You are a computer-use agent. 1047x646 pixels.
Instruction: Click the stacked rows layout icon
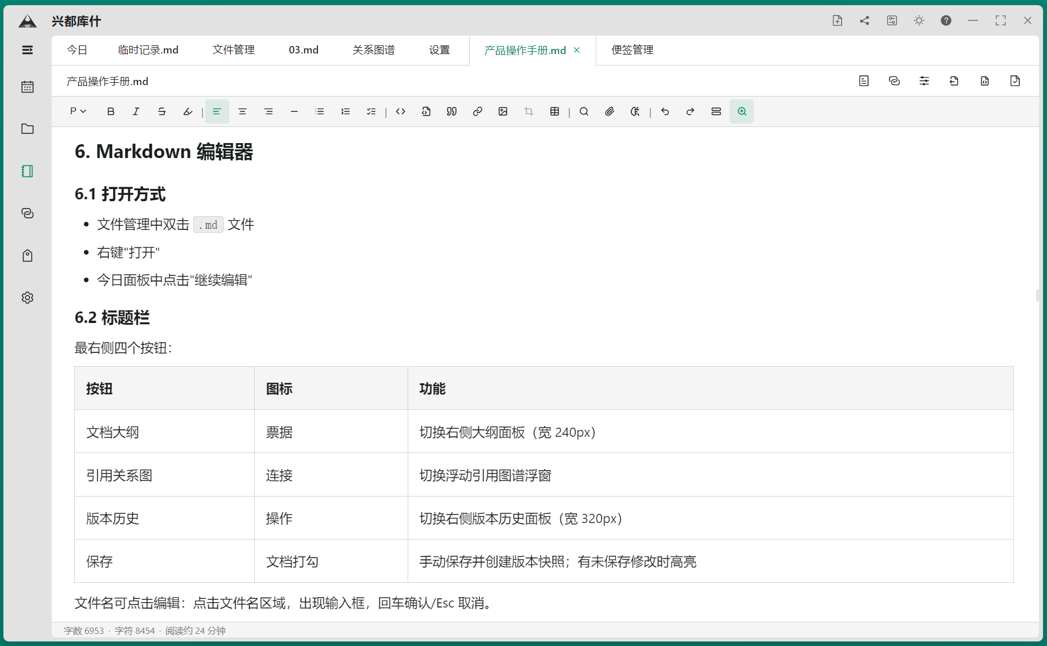click(716, 111)
